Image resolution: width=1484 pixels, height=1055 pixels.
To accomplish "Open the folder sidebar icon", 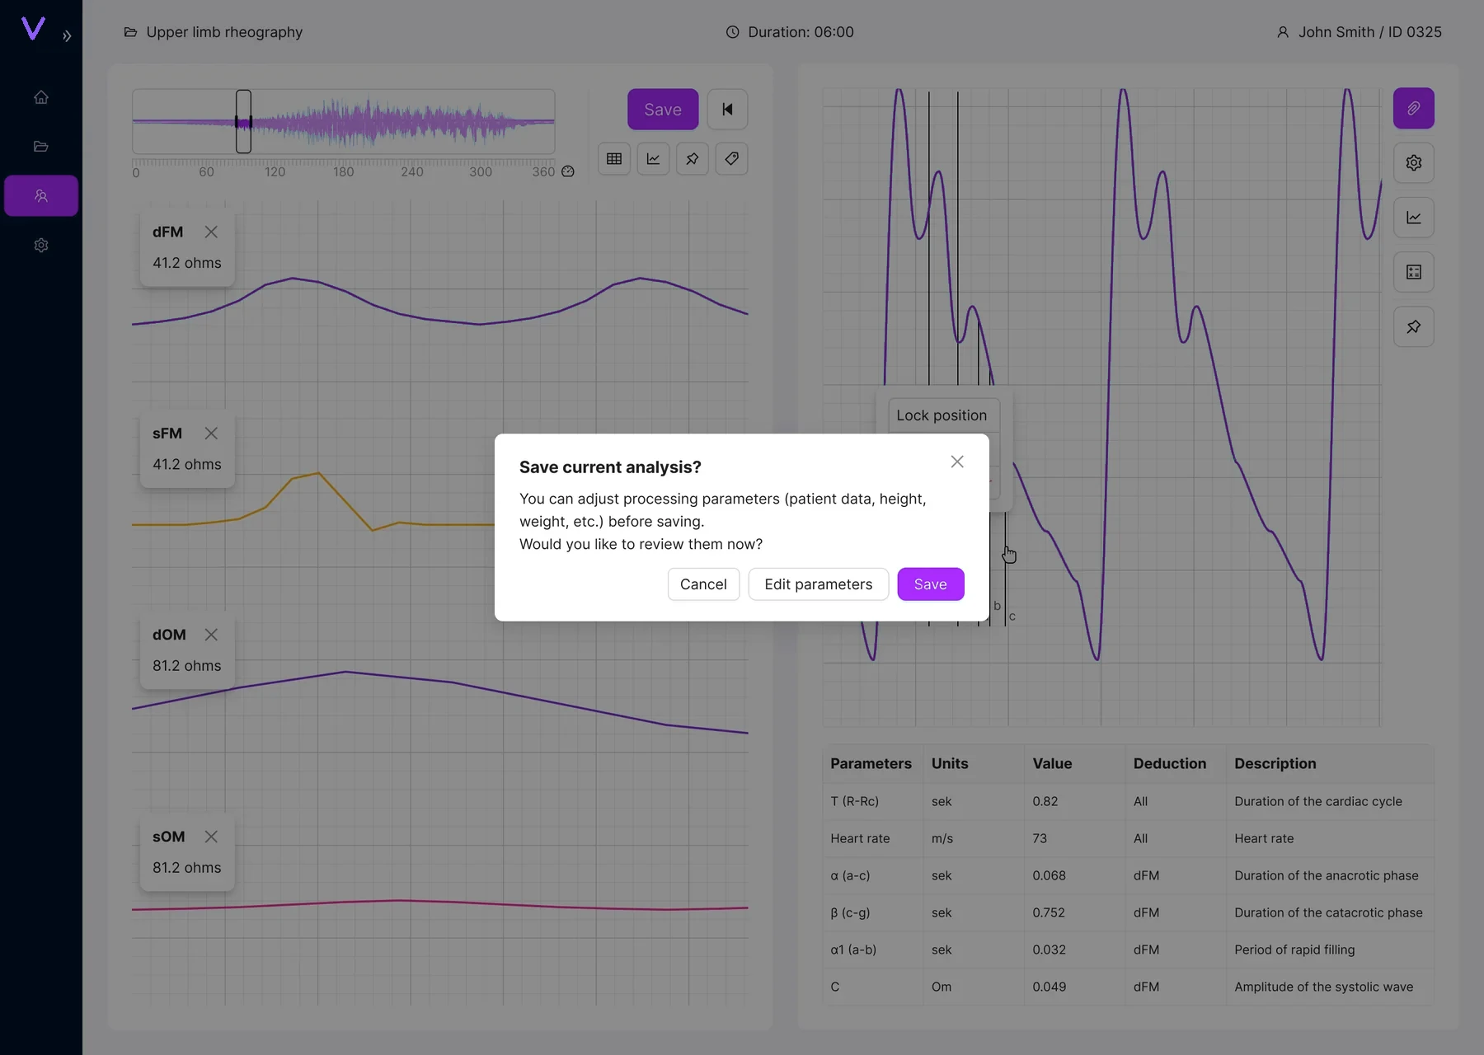I will click(x=41, y=147).
